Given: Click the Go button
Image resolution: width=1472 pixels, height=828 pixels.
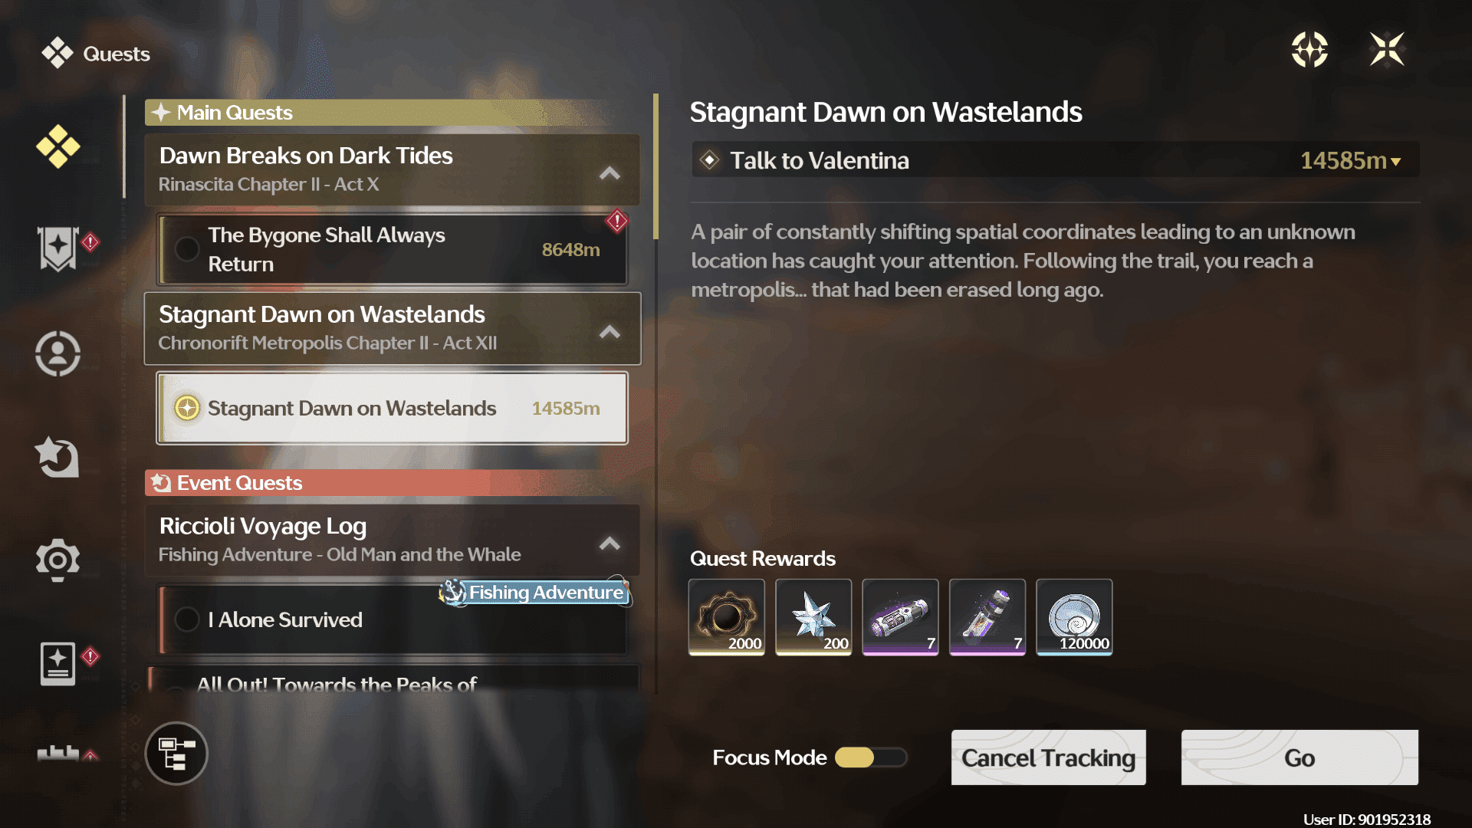Looking at the screenshot, I should (1299, 757).
